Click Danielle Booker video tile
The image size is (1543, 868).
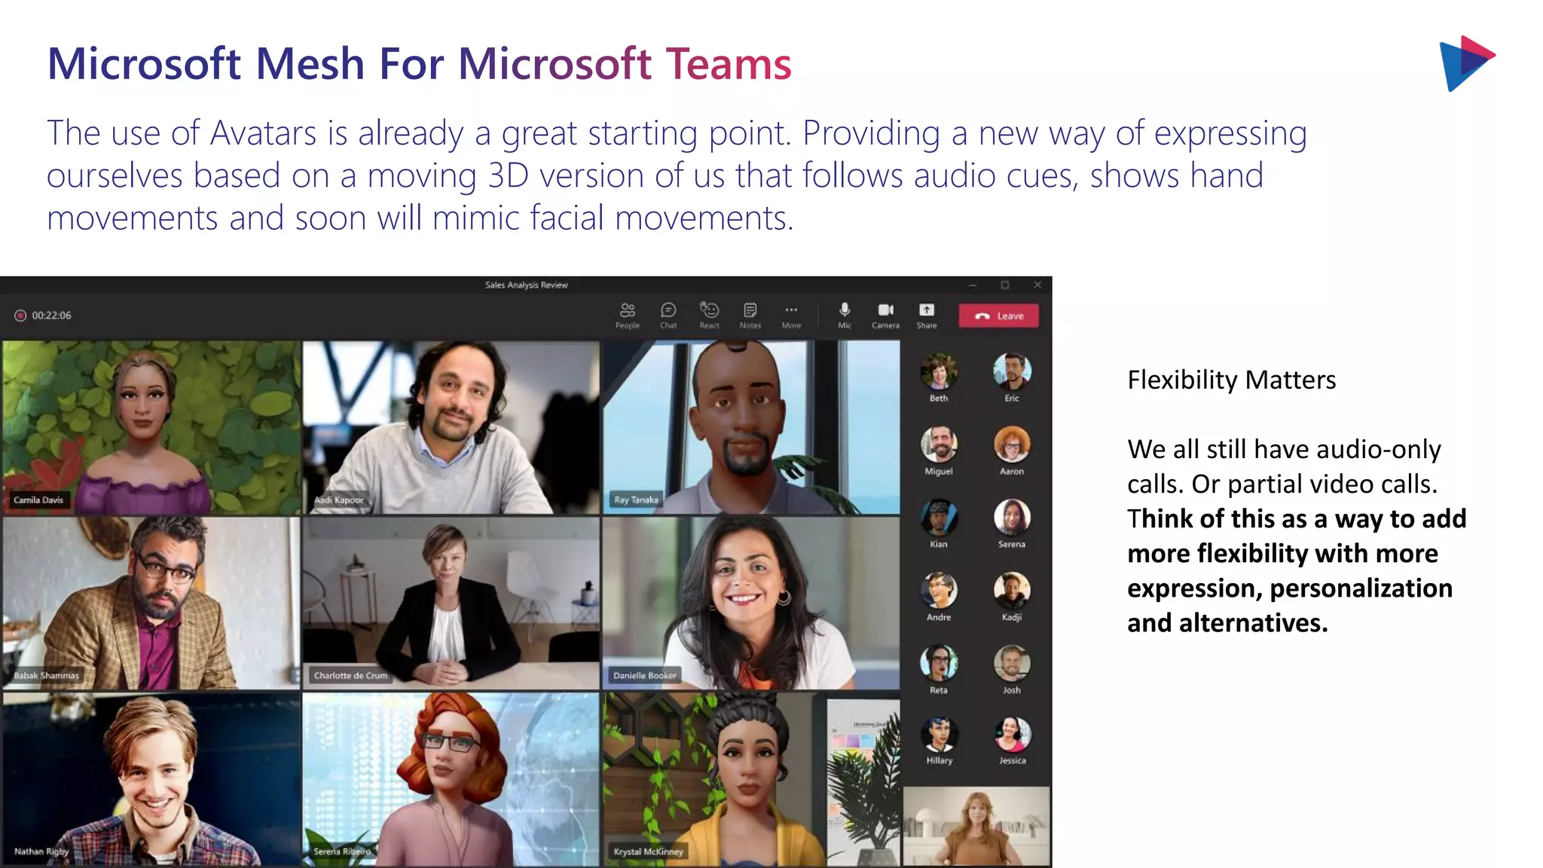(751, 603)
